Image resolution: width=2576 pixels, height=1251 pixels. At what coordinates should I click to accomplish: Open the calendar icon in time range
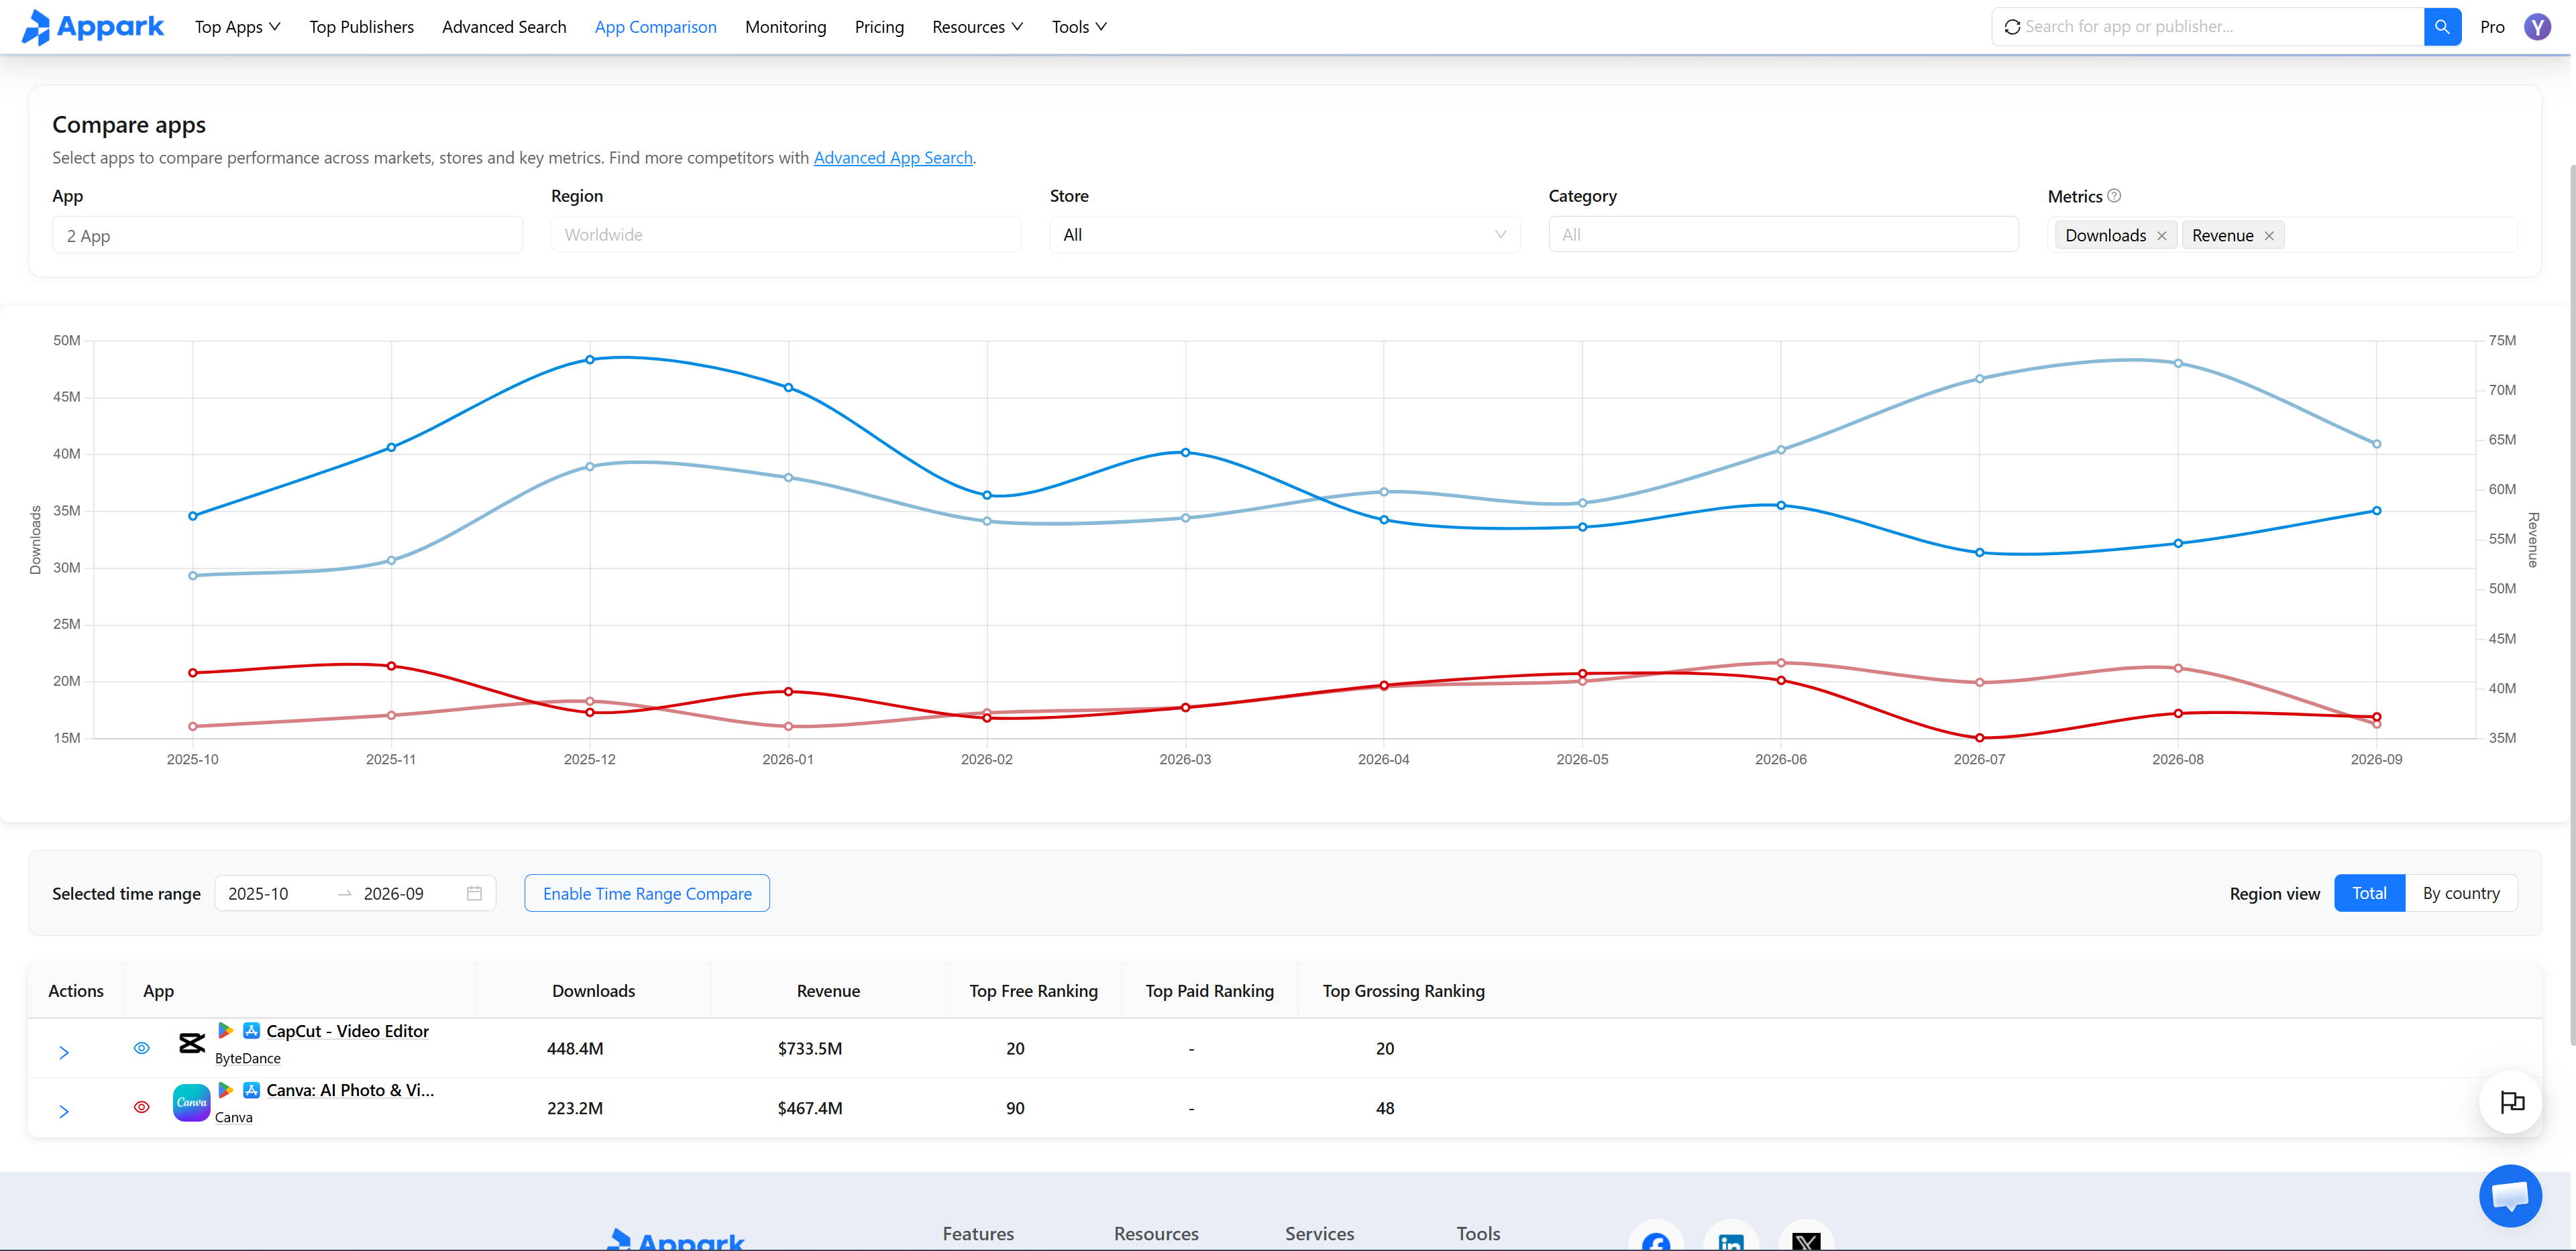474,893
